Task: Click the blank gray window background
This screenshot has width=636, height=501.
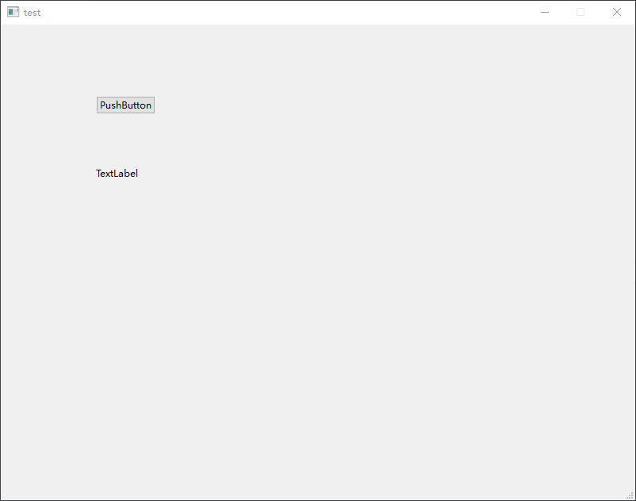Action: click(357, 301)
